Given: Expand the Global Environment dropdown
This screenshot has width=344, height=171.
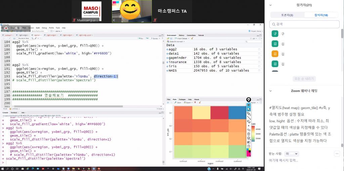Looking at the screenshot, I should 177,41.
